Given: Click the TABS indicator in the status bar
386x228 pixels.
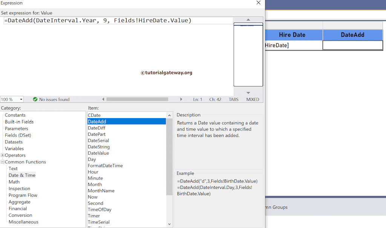Looking at the screenshot, I should [233, 99].
